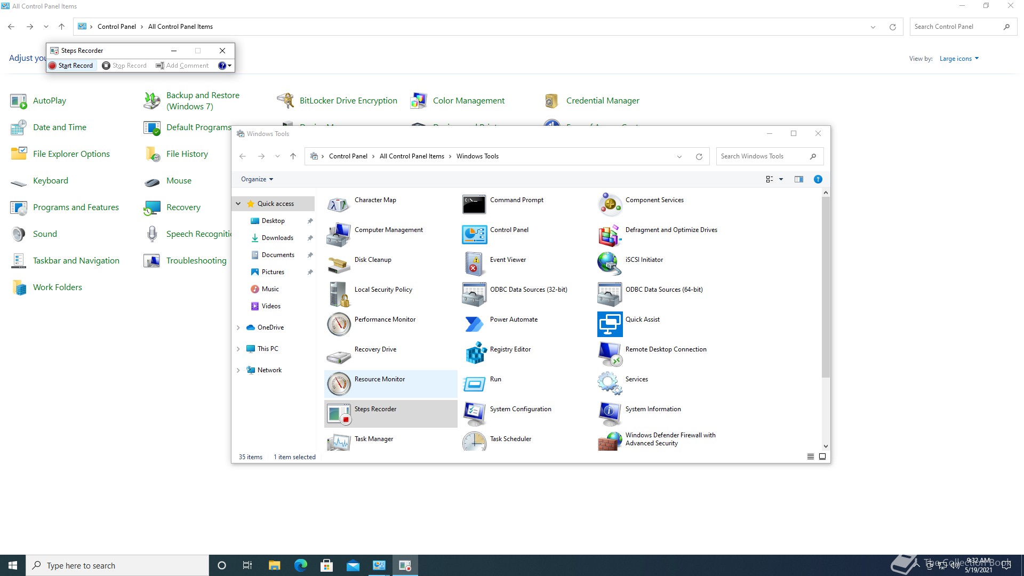Open Performance Monitor icon
This screenshot has height=576, width=1024.
pyautogui.click(x=338, y=324)
